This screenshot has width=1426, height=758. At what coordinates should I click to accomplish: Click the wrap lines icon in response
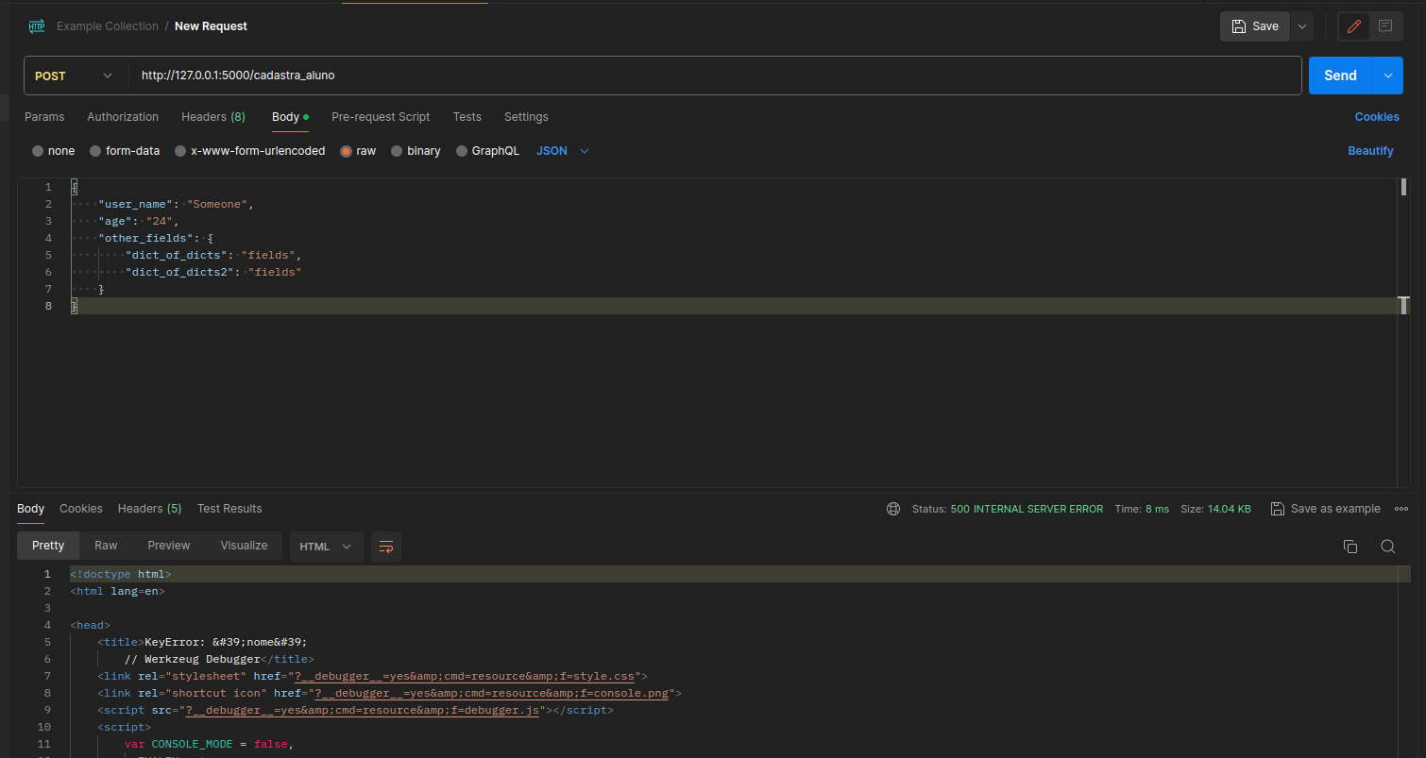tap(386, 547)
